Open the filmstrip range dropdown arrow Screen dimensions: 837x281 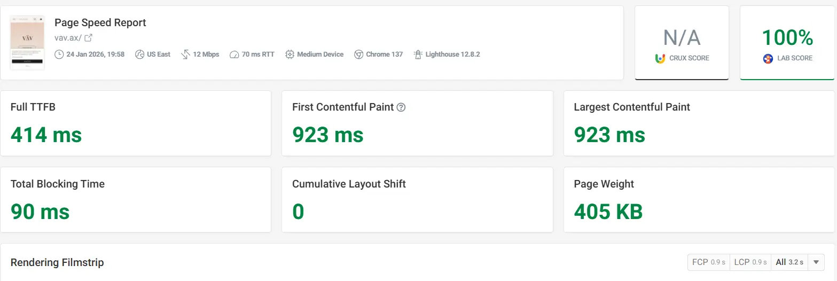pos(816,262)
